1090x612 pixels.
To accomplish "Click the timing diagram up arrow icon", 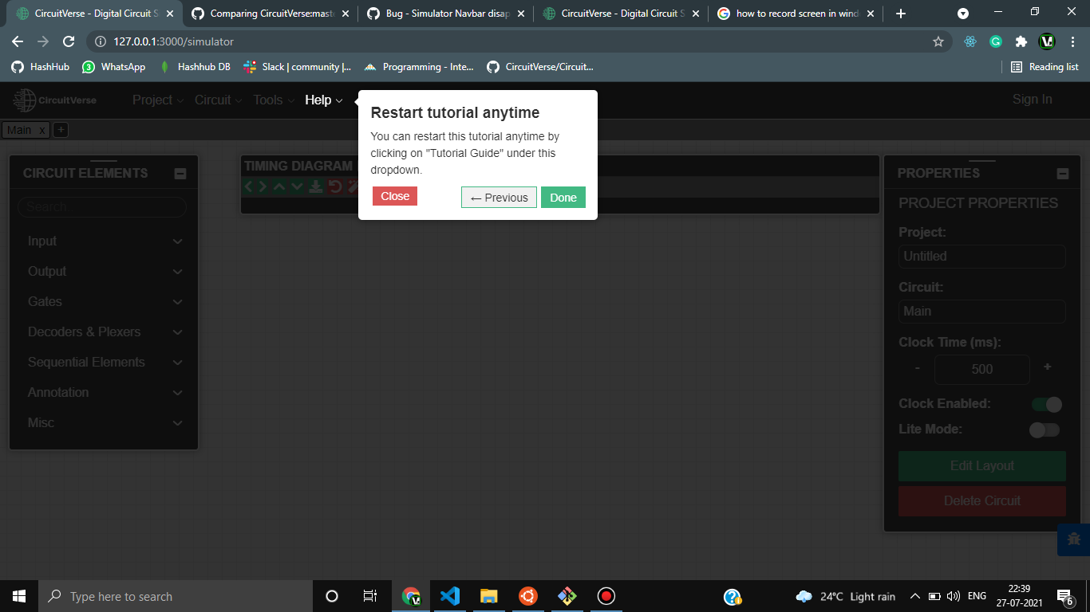I will coord(279,186).
